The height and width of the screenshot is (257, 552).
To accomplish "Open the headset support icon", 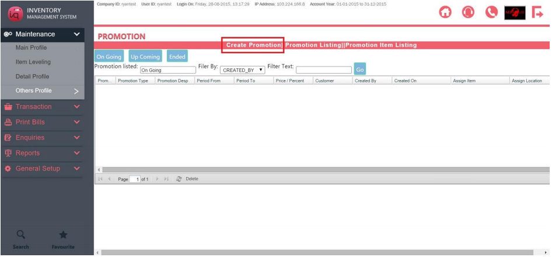I will [468, 12].
